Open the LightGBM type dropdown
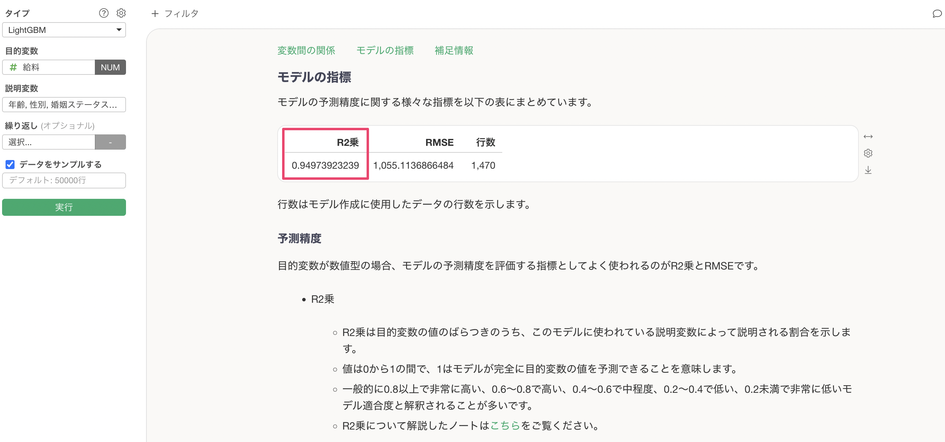945x442 pixels. [64, 30]
